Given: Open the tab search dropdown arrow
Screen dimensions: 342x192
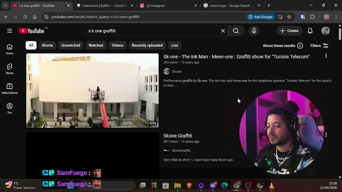Looking at the screenshot, I should pyautogui.click(x=5, y=5).
